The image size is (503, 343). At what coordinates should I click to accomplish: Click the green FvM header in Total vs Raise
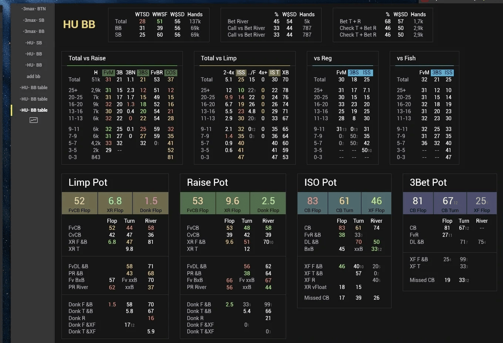tap(108, 73)
